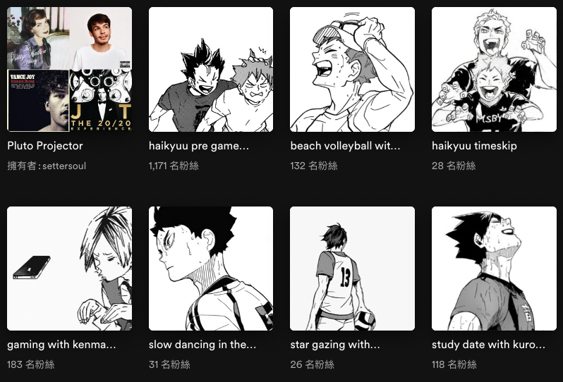Open haikyuu pre game playlist cover
The image size is (563, 382).
(211, 69)
